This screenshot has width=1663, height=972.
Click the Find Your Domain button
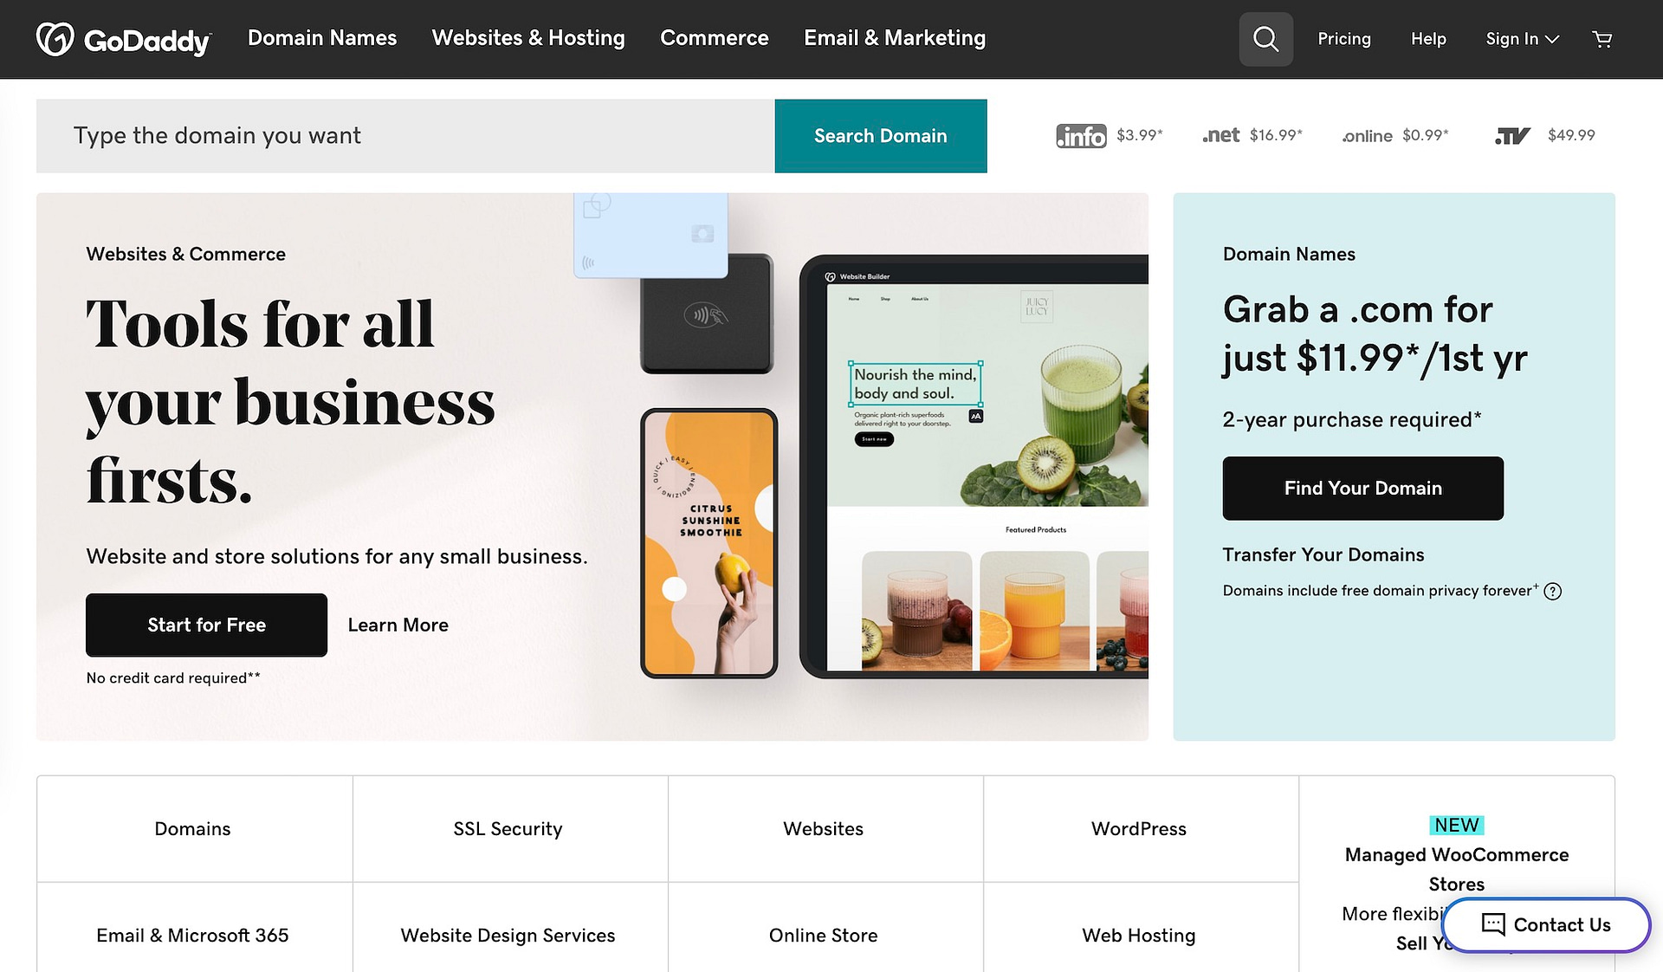click(x=1363, y=487)
